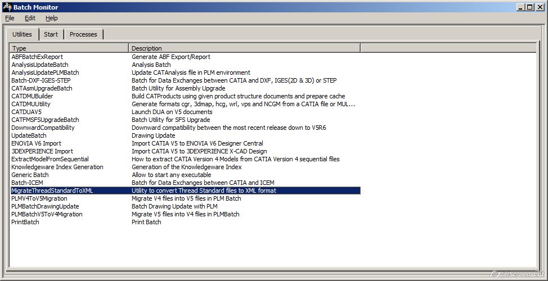Click 'Drawing Update' description
The width and height of the screenshot is (548, 281).
[x=154, y=135]
